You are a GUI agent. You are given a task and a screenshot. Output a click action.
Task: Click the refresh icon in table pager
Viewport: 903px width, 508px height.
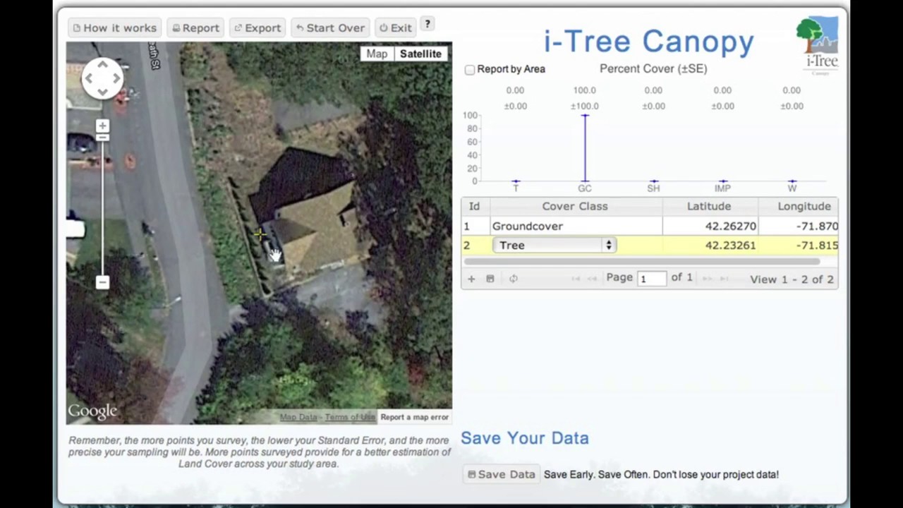(514, 279)
